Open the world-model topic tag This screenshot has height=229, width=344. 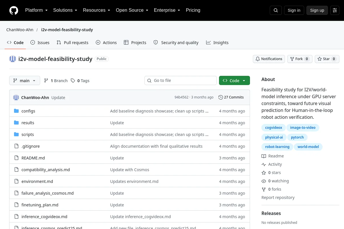click(308, 147)
